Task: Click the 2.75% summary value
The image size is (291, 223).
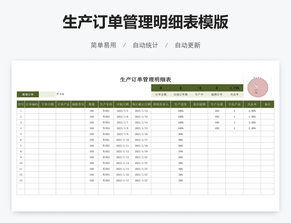Action: click(x=234, y=88)
